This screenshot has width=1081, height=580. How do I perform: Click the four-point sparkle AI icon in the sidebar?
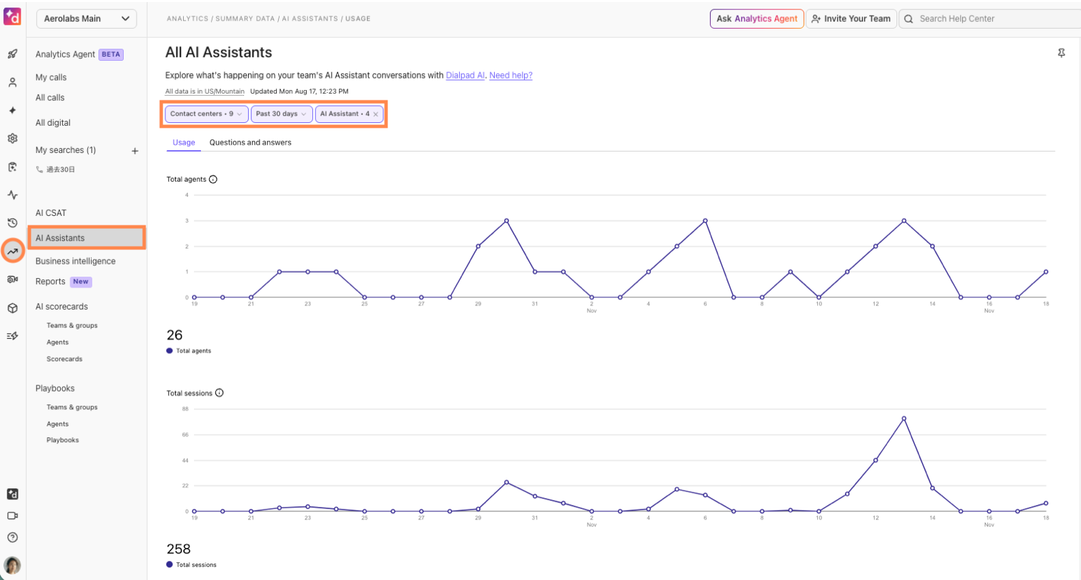[x=12, y=110]
